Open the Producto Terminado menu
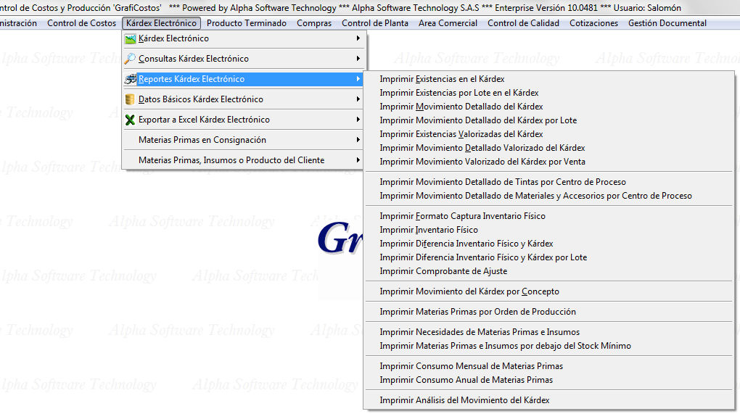Image resolution: width=740 pixels, height=414 pixels. [247, 23]
